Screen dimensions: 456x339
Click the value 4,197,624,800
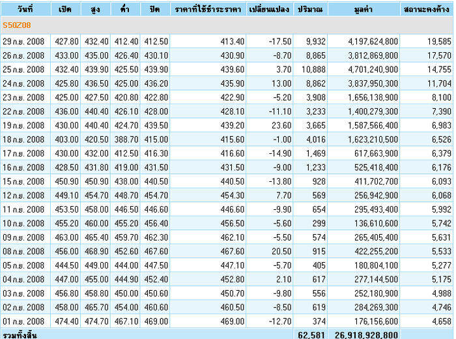click(x=373, y=42)
